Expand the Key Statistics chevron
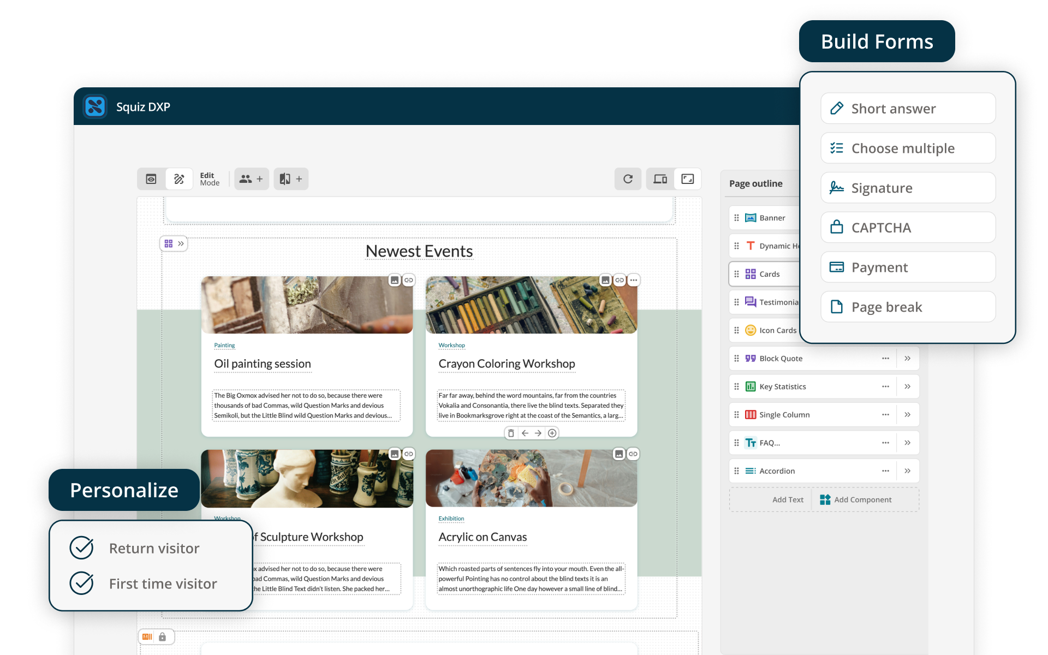1048x655 pixels. tap(907, 386)
